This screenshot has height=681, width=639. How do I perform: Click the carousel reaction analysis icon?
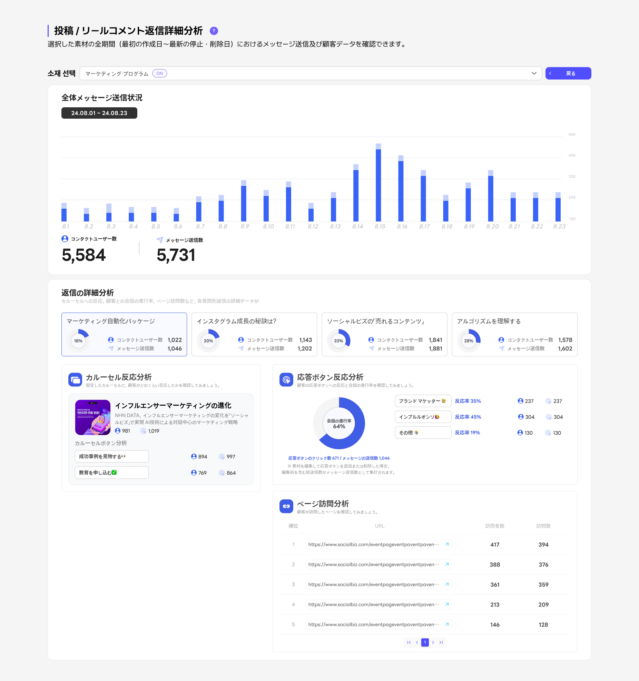75,380
